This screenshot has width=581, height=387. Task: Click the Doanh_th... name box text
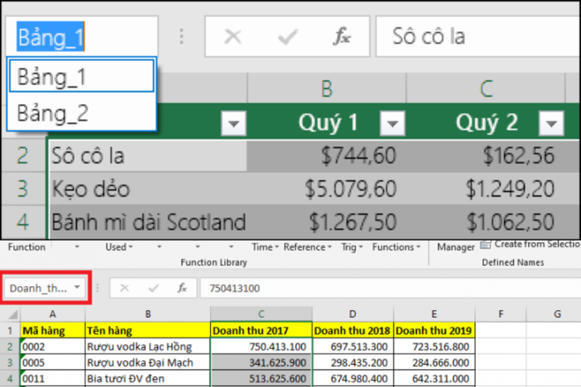38,288
